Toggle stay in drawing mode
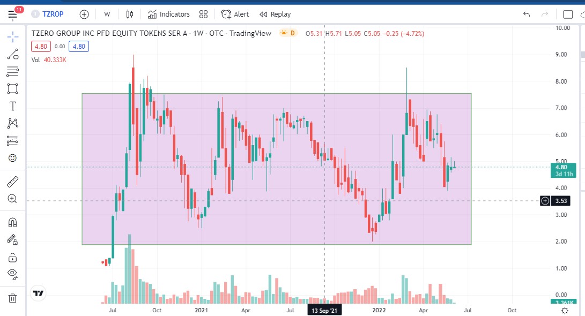Viewport: 585px width, 316px height. pos(13,239)
